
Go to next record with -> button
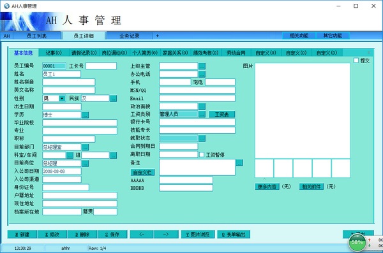[166, 235]
